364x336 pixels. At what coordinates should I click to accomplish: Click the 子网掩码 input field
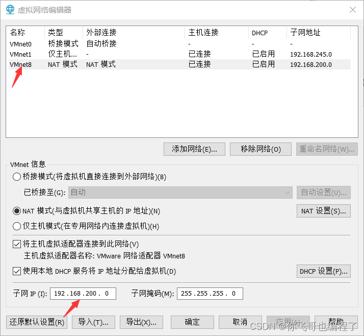[x=210, y=294]
